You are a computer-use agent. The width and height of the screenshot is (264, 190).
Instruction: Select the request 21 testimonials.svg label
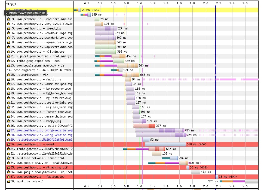coord(41,102)
